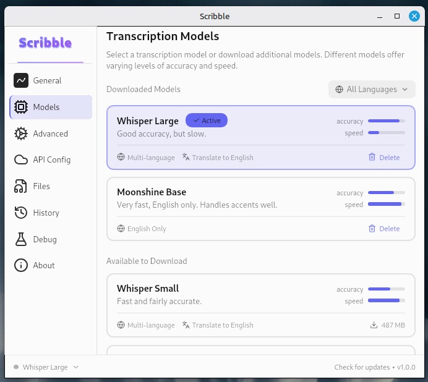Click trash icon on Moonshine Base card
This screenshot has width=428, height=382.
tap(372, 228)
